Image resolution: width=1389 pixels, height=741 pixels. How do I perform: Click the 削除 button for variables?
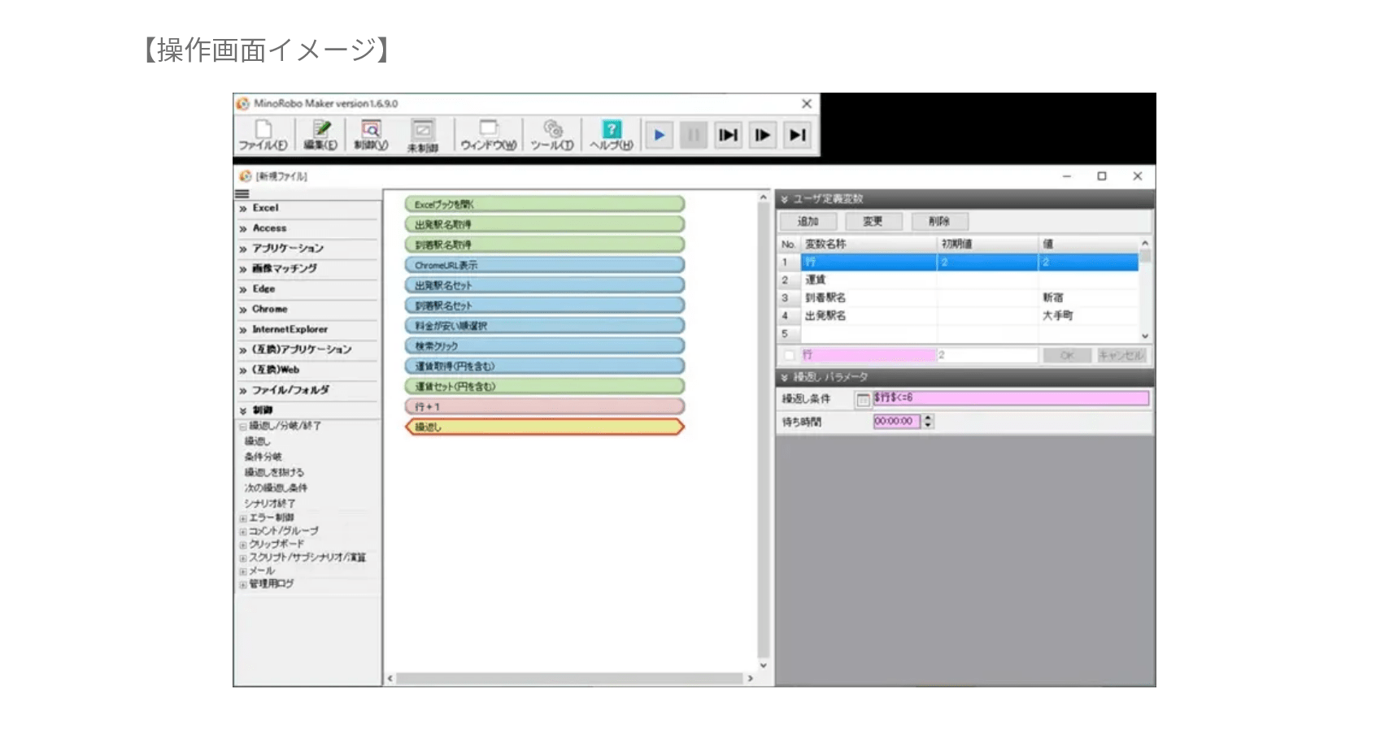pyautogui.click(x=939, y=221)
